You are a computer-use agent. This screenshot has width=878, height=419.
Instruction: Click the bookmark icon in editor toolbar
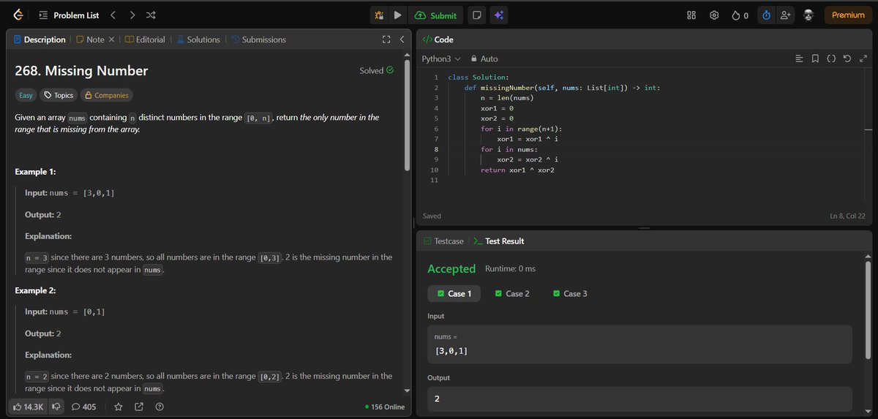[815, 58]
